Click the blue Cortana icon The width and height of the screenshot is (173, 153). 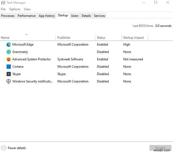point(9,67)
